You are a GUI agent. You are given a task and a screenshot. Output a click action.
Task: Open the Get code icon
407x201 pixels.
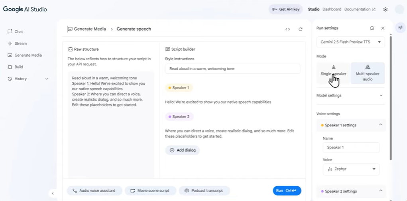(287, 29)
